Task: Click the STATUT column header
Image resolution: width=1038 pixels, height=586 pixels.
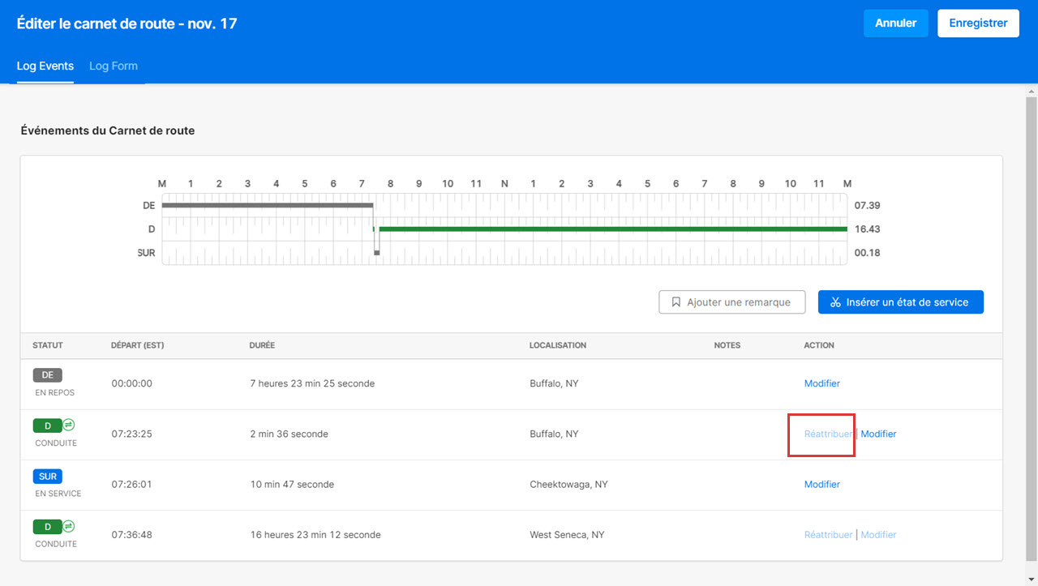Action: 48,345
